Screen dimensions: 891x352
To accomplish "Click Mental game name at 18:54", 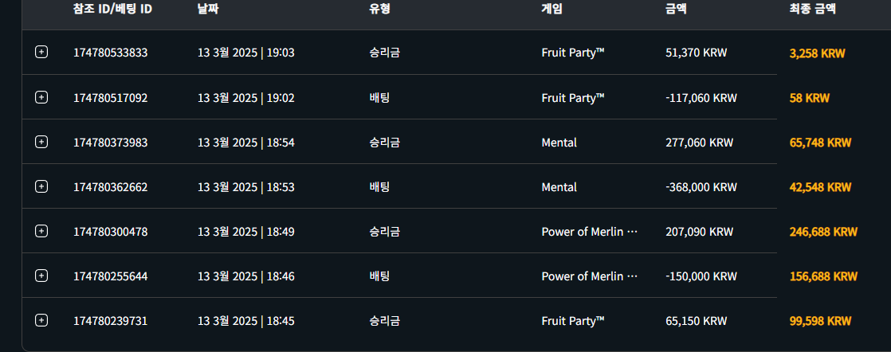I will point(559,143).
